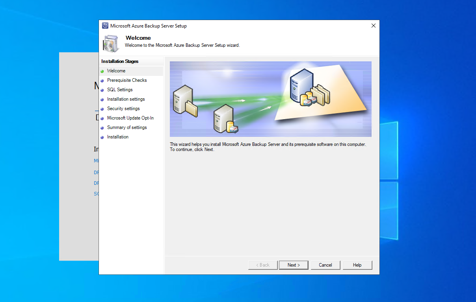
Task: Click the disabled Back button
Action: point(263,265)
